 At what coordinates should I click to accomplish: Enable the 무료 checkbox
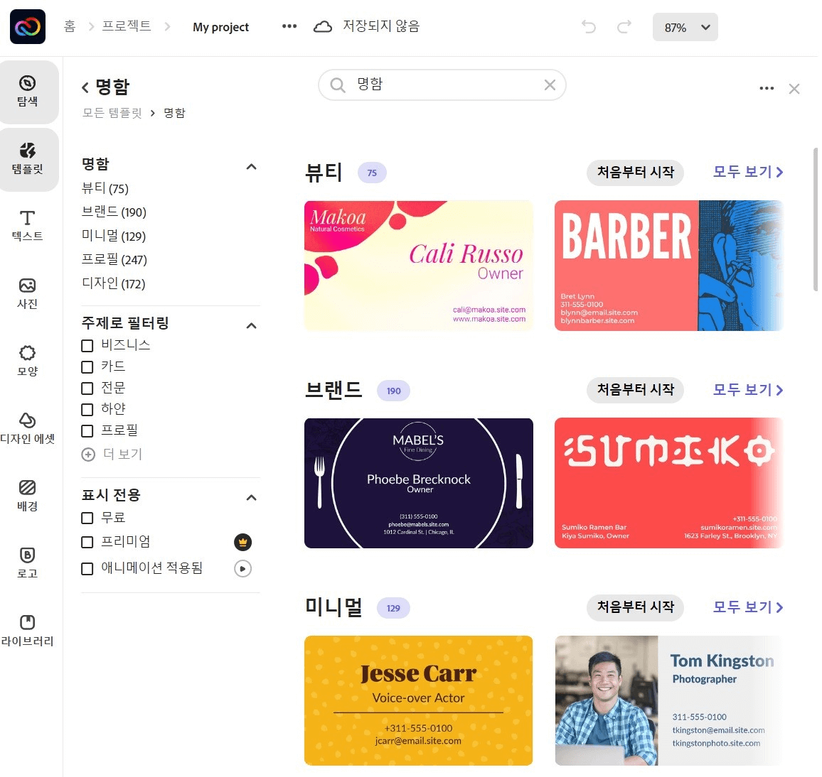coord(87,518)
